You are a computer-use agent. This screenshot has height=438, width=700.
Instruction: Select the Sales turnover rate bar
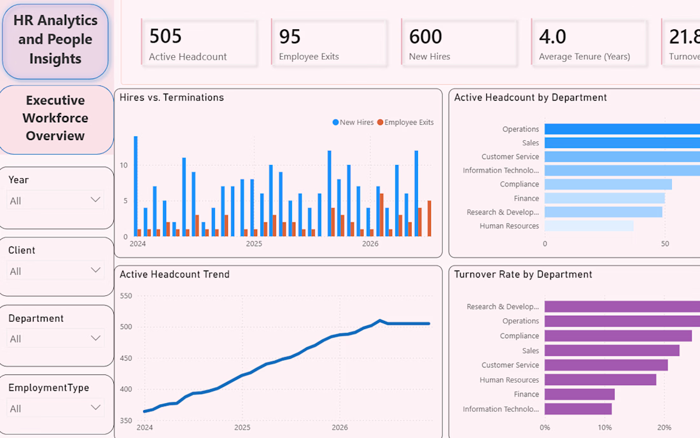[x=612, y=351]
